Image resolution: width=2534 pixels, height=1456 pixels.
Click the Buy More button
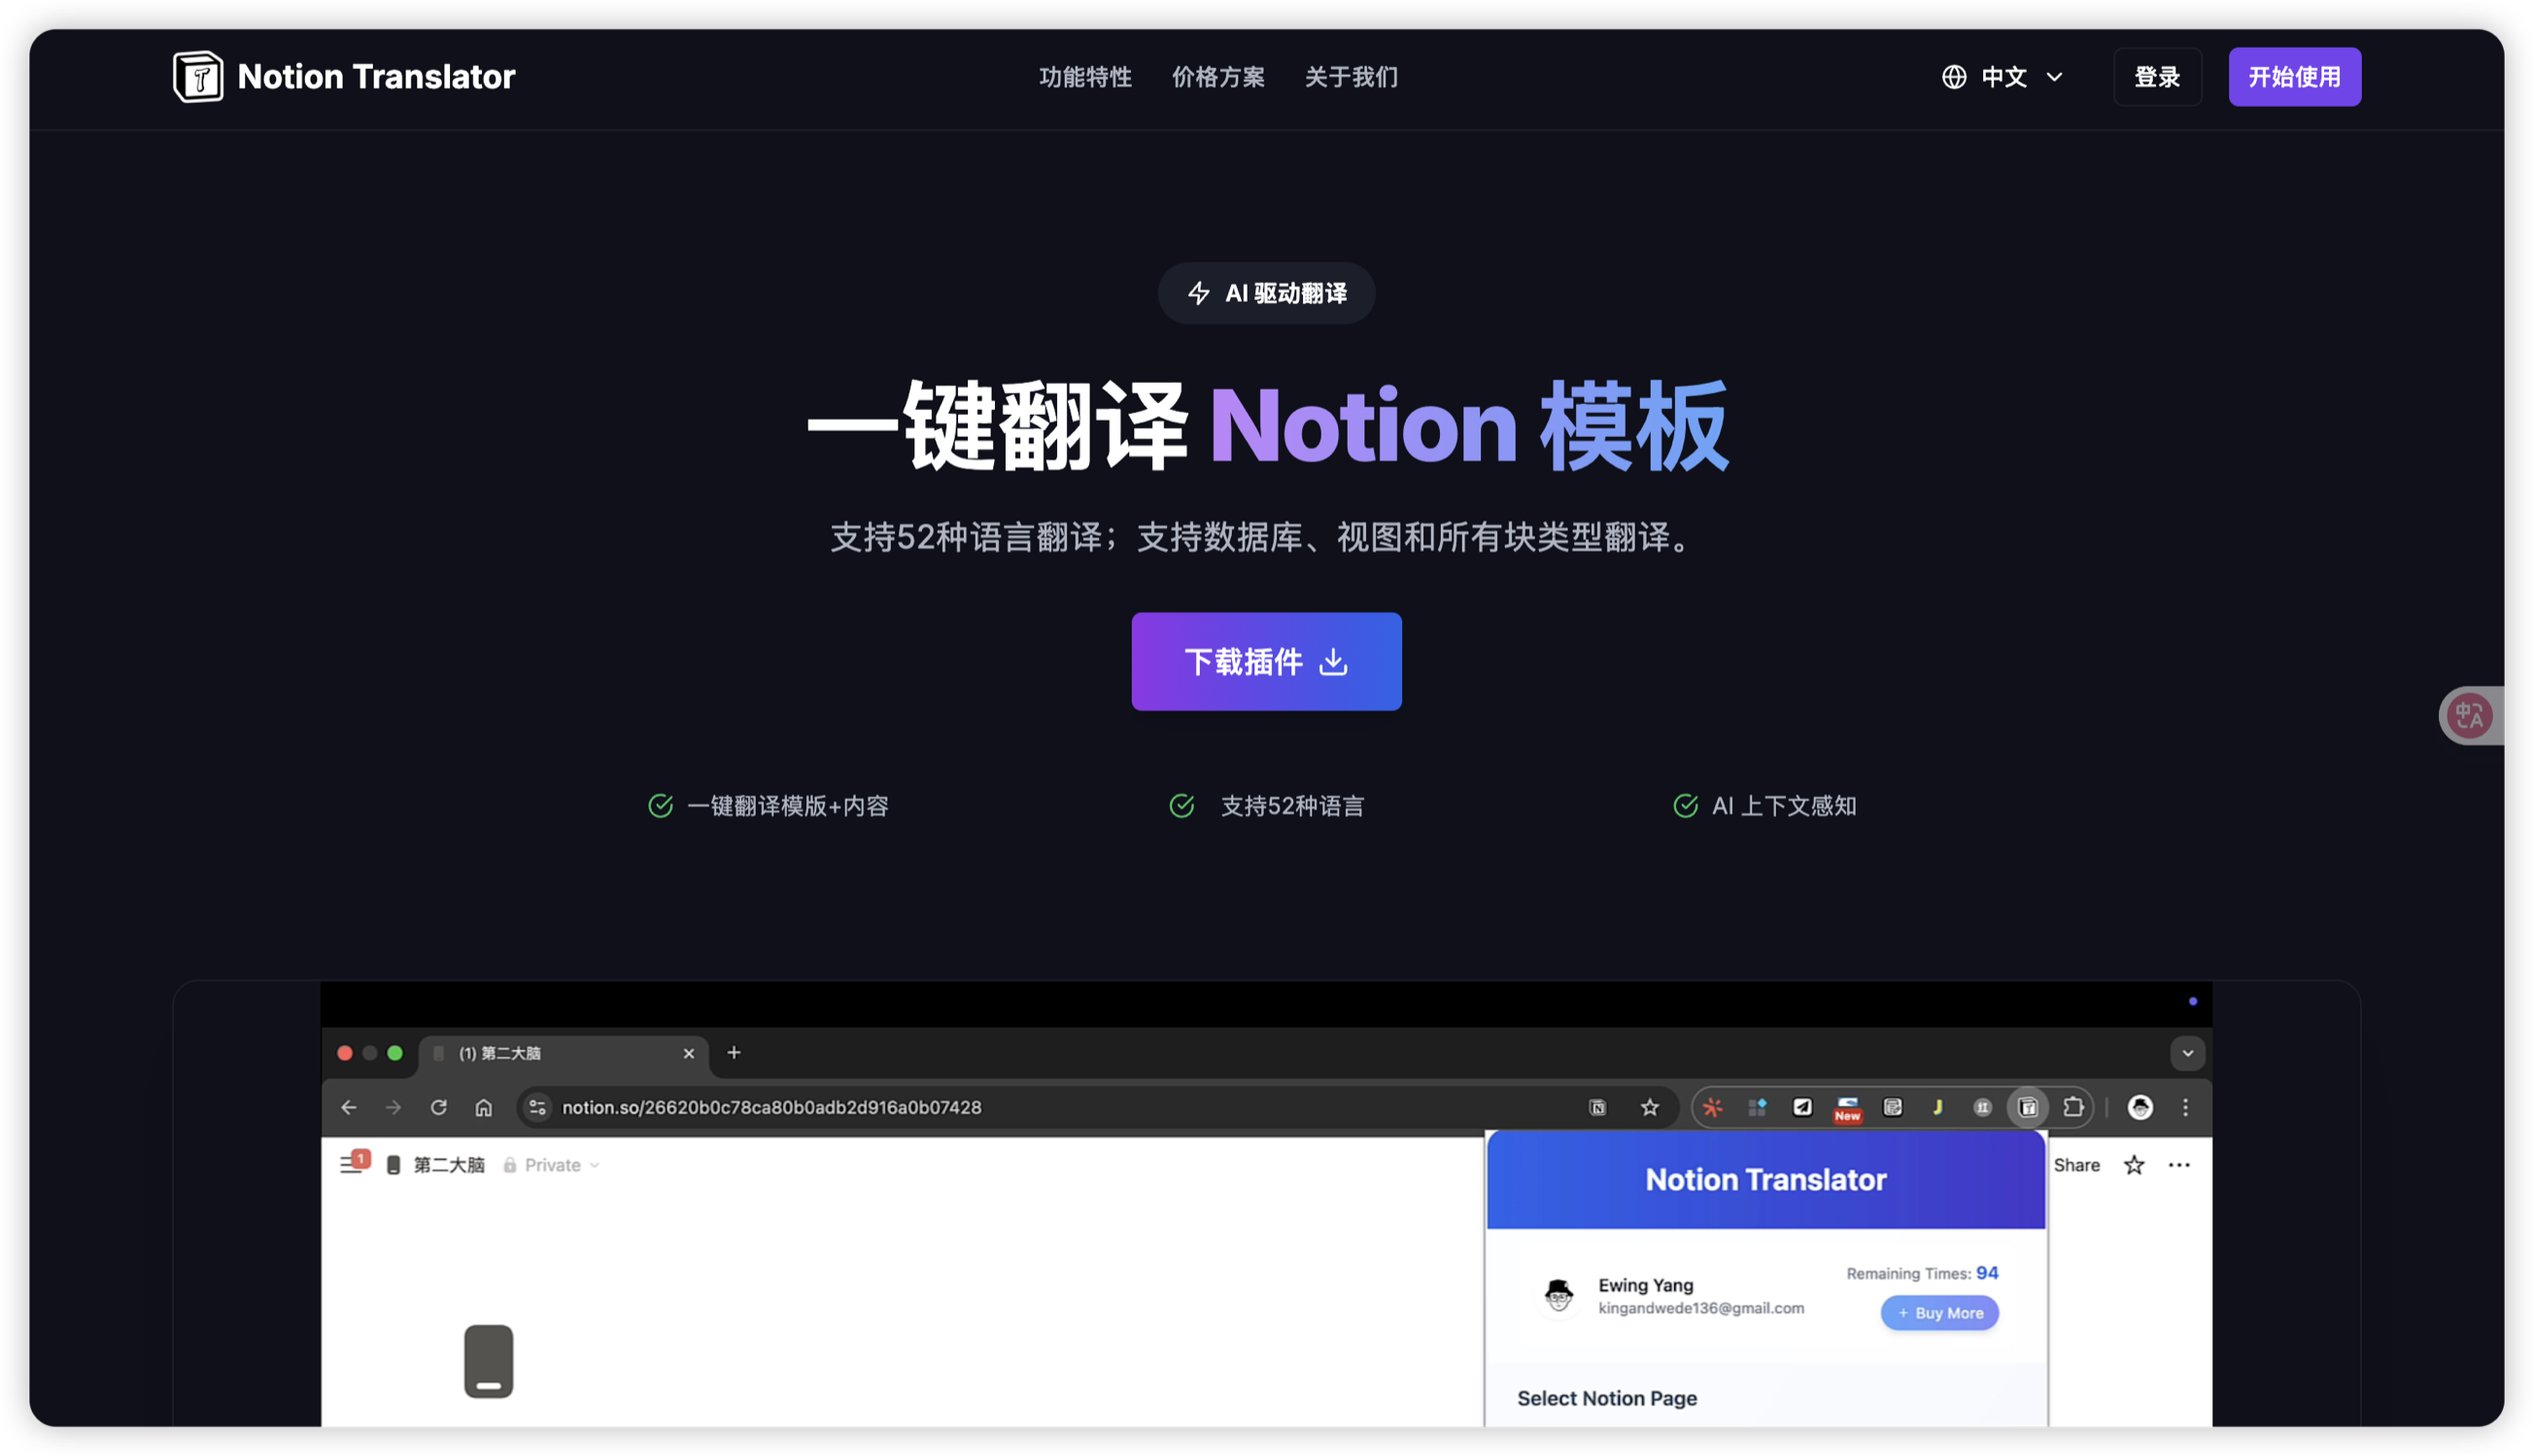tap(1939, 1313)
